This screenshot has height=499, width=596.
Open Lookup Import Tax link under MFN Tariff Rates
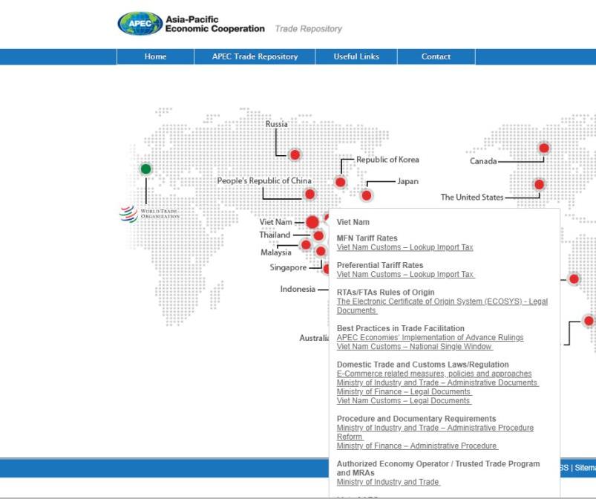coord(405,247)
